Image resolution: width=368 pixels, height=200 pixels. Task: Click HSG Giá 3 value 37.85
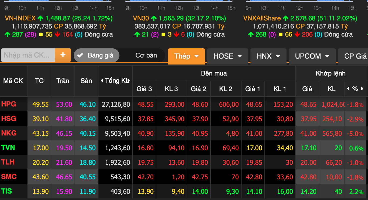[146, 119]
